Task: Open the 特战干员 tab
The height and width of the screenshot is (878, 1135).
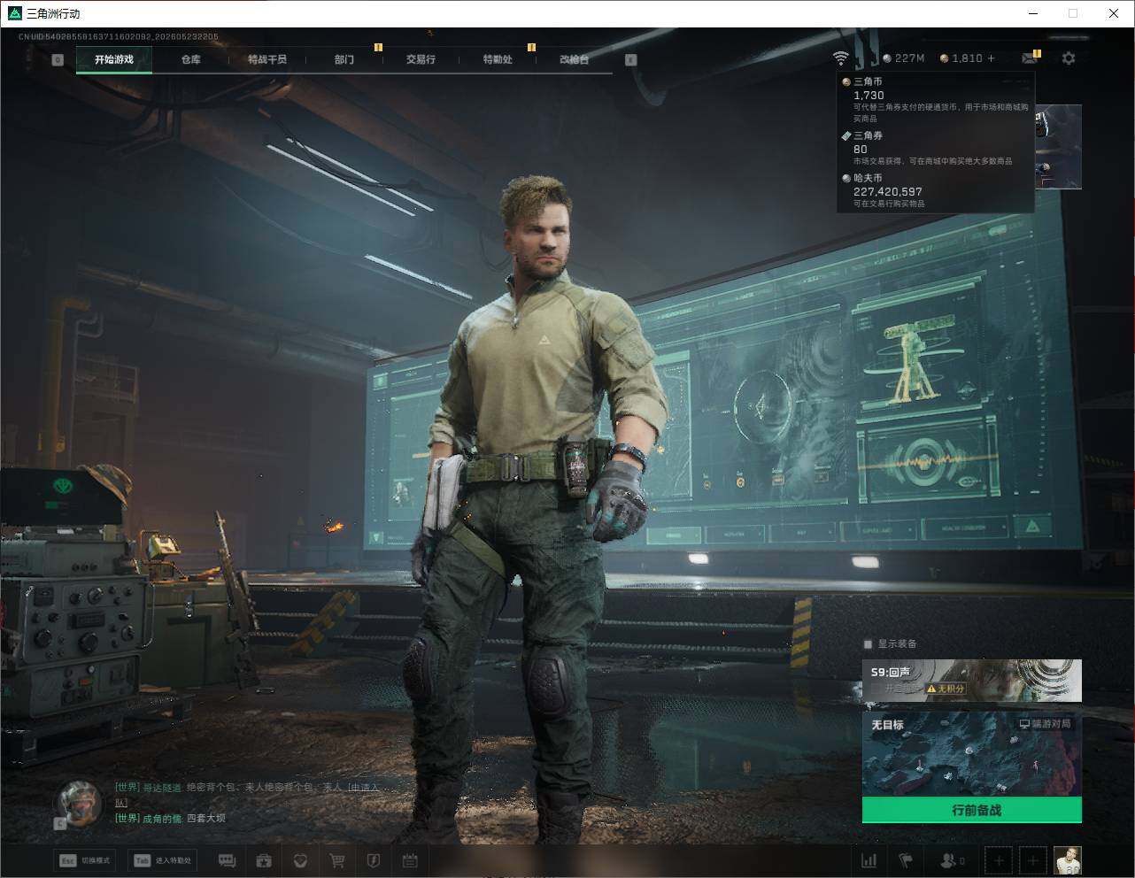Action: [266, 59]
